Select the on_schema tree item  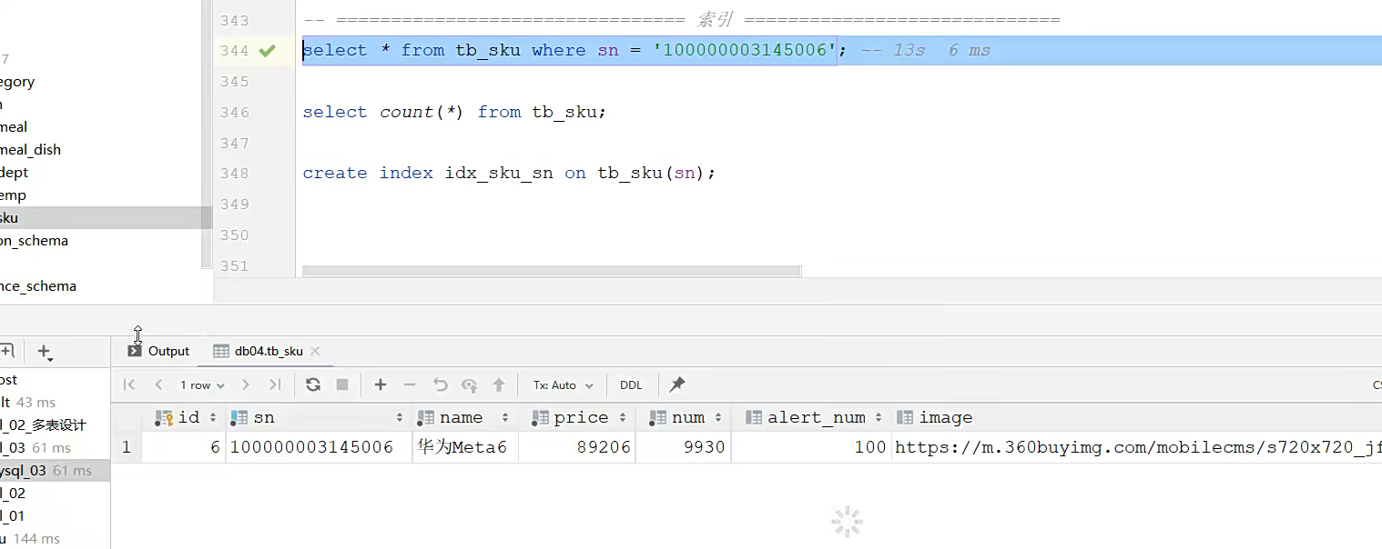pyautogui.click(x=34, y=241)
